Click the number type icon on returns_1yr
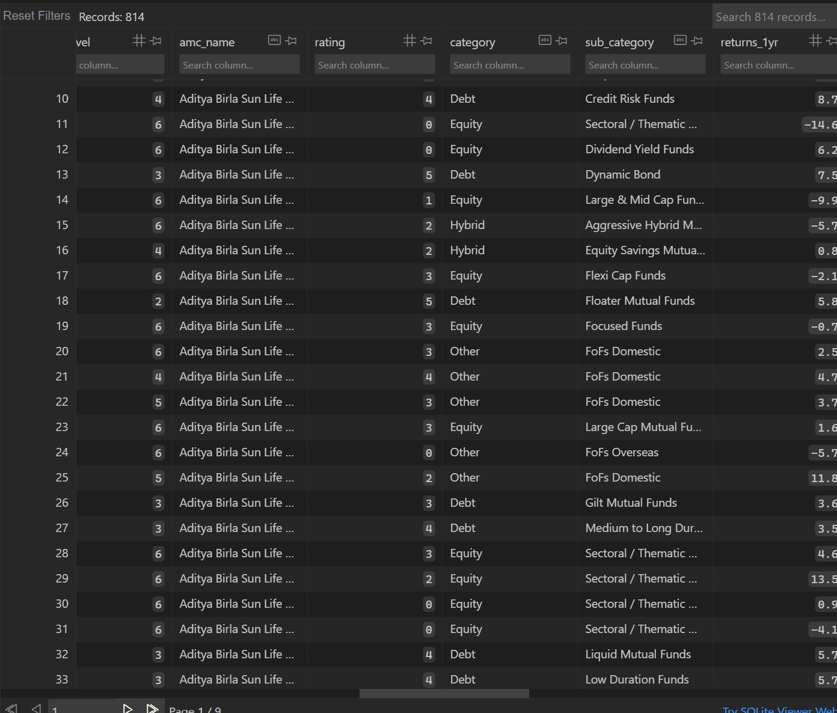The width and height of the screenshot is (837, 713). click(x=815, y=40)
